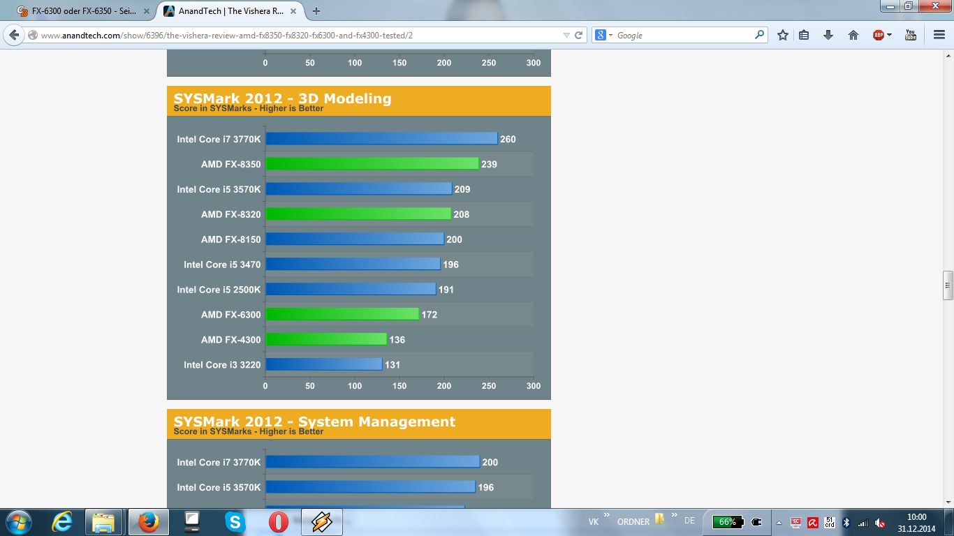This screenshot has height=536, width=954.
Task: Click the Intel Core i7 3770K bar showing 260
Action: (x=381, y=139)
